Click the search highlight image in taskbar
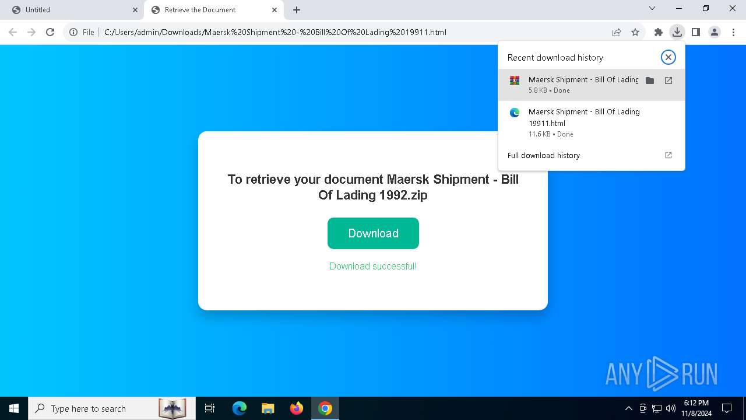746x420 pixels. click(173, 408)
